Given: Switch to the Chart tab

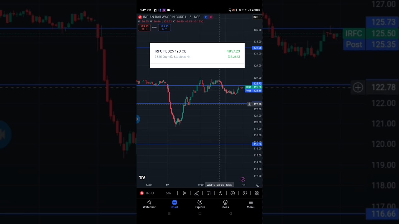Looking at the screenshot, I should [174, 204].
